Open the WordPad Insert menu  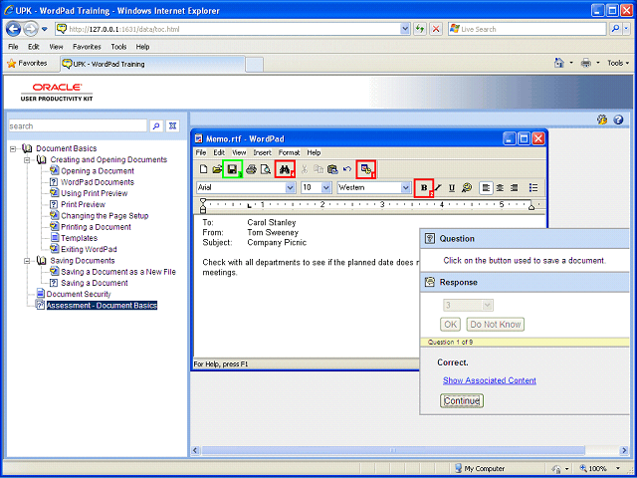262,152
